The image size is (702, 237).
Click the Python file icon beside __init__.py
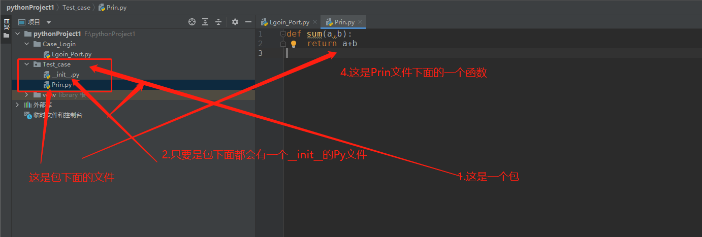click(x=47, y=75)
